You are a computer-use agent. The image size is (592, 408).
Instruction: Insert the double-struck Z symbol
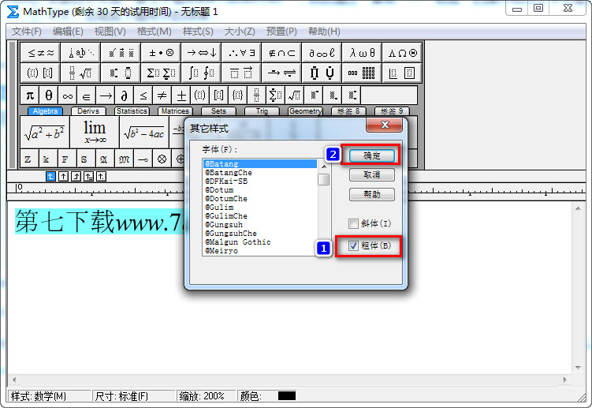point(29,159)
